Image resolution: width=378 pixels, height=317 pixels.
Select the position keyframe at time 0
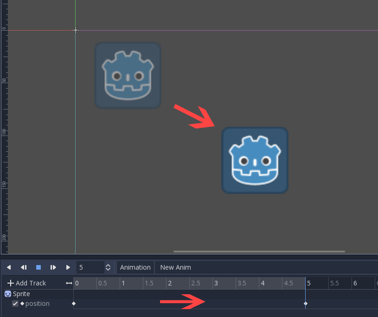[x=74, y=304]
